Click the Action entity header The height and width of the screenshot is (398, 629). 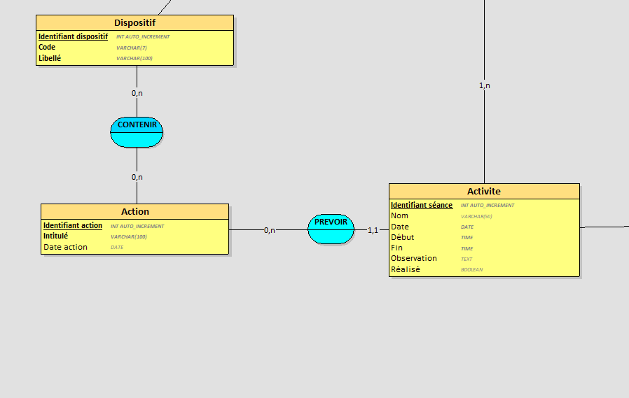(x=134, y=211)
